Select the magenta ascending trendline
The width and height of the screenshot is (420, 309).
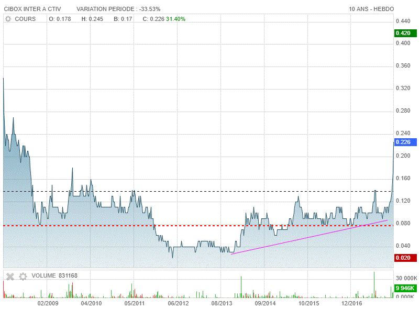[310, 237]
